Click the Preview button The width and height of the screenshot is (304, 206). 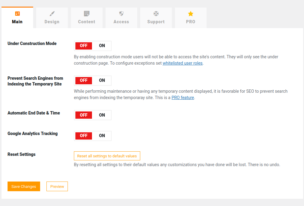click(x=57, y=186)
